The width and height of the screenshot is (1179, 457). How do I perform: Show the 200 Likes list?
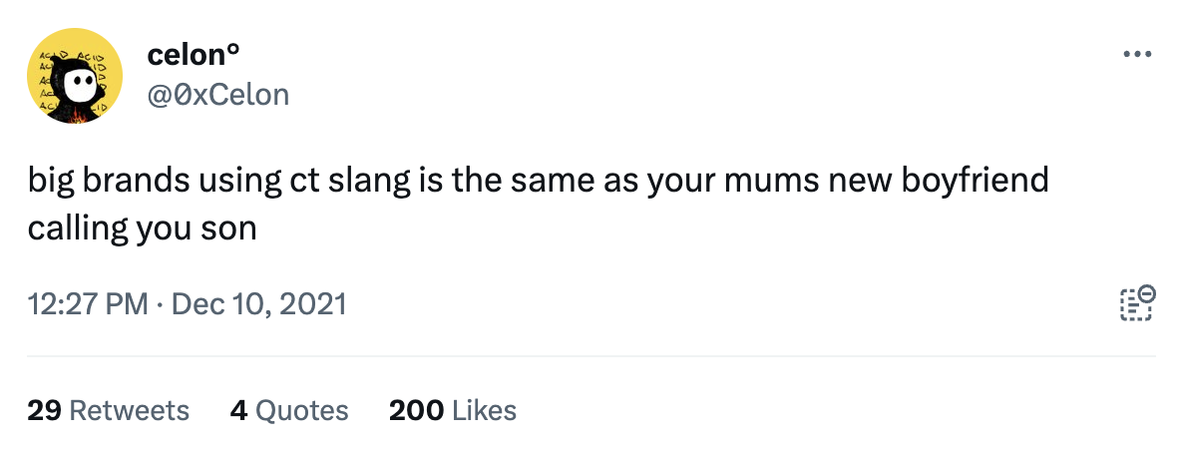[x=452, y=410]
